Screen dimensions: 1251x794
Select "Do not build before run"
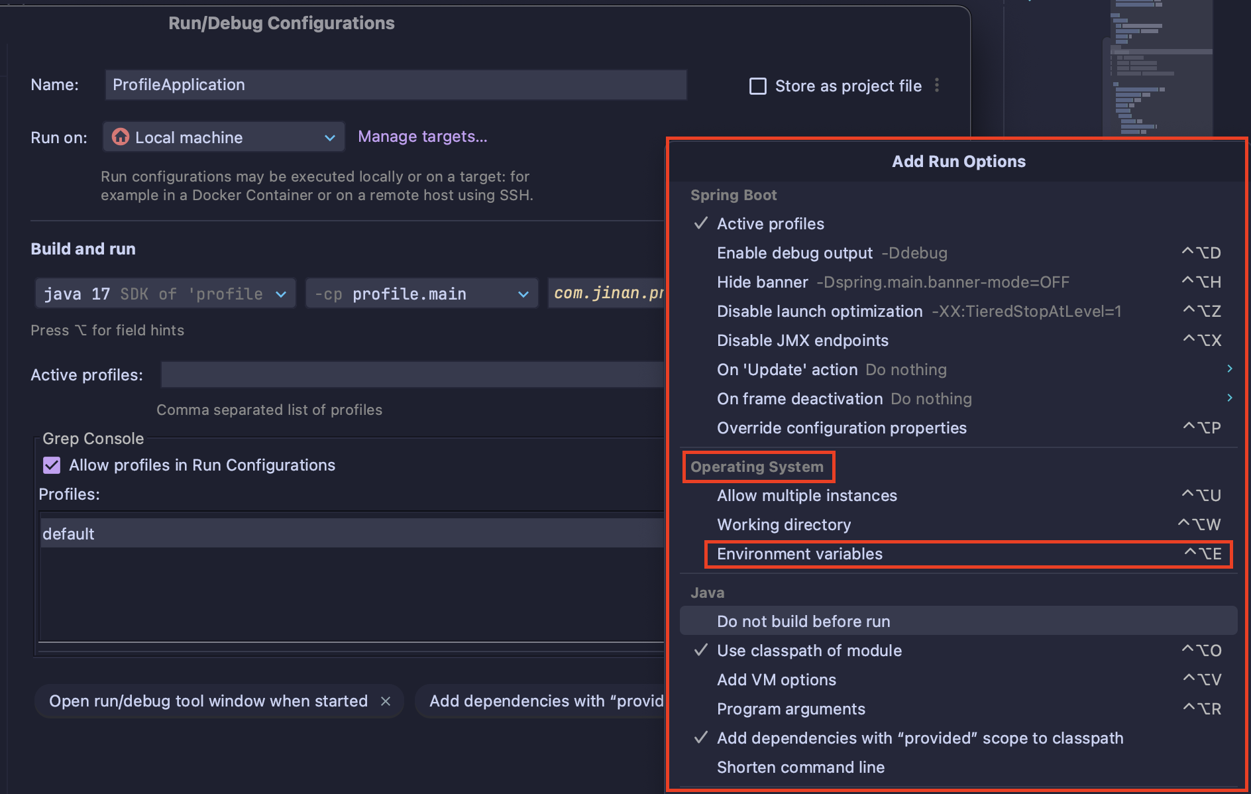point(803,621)
